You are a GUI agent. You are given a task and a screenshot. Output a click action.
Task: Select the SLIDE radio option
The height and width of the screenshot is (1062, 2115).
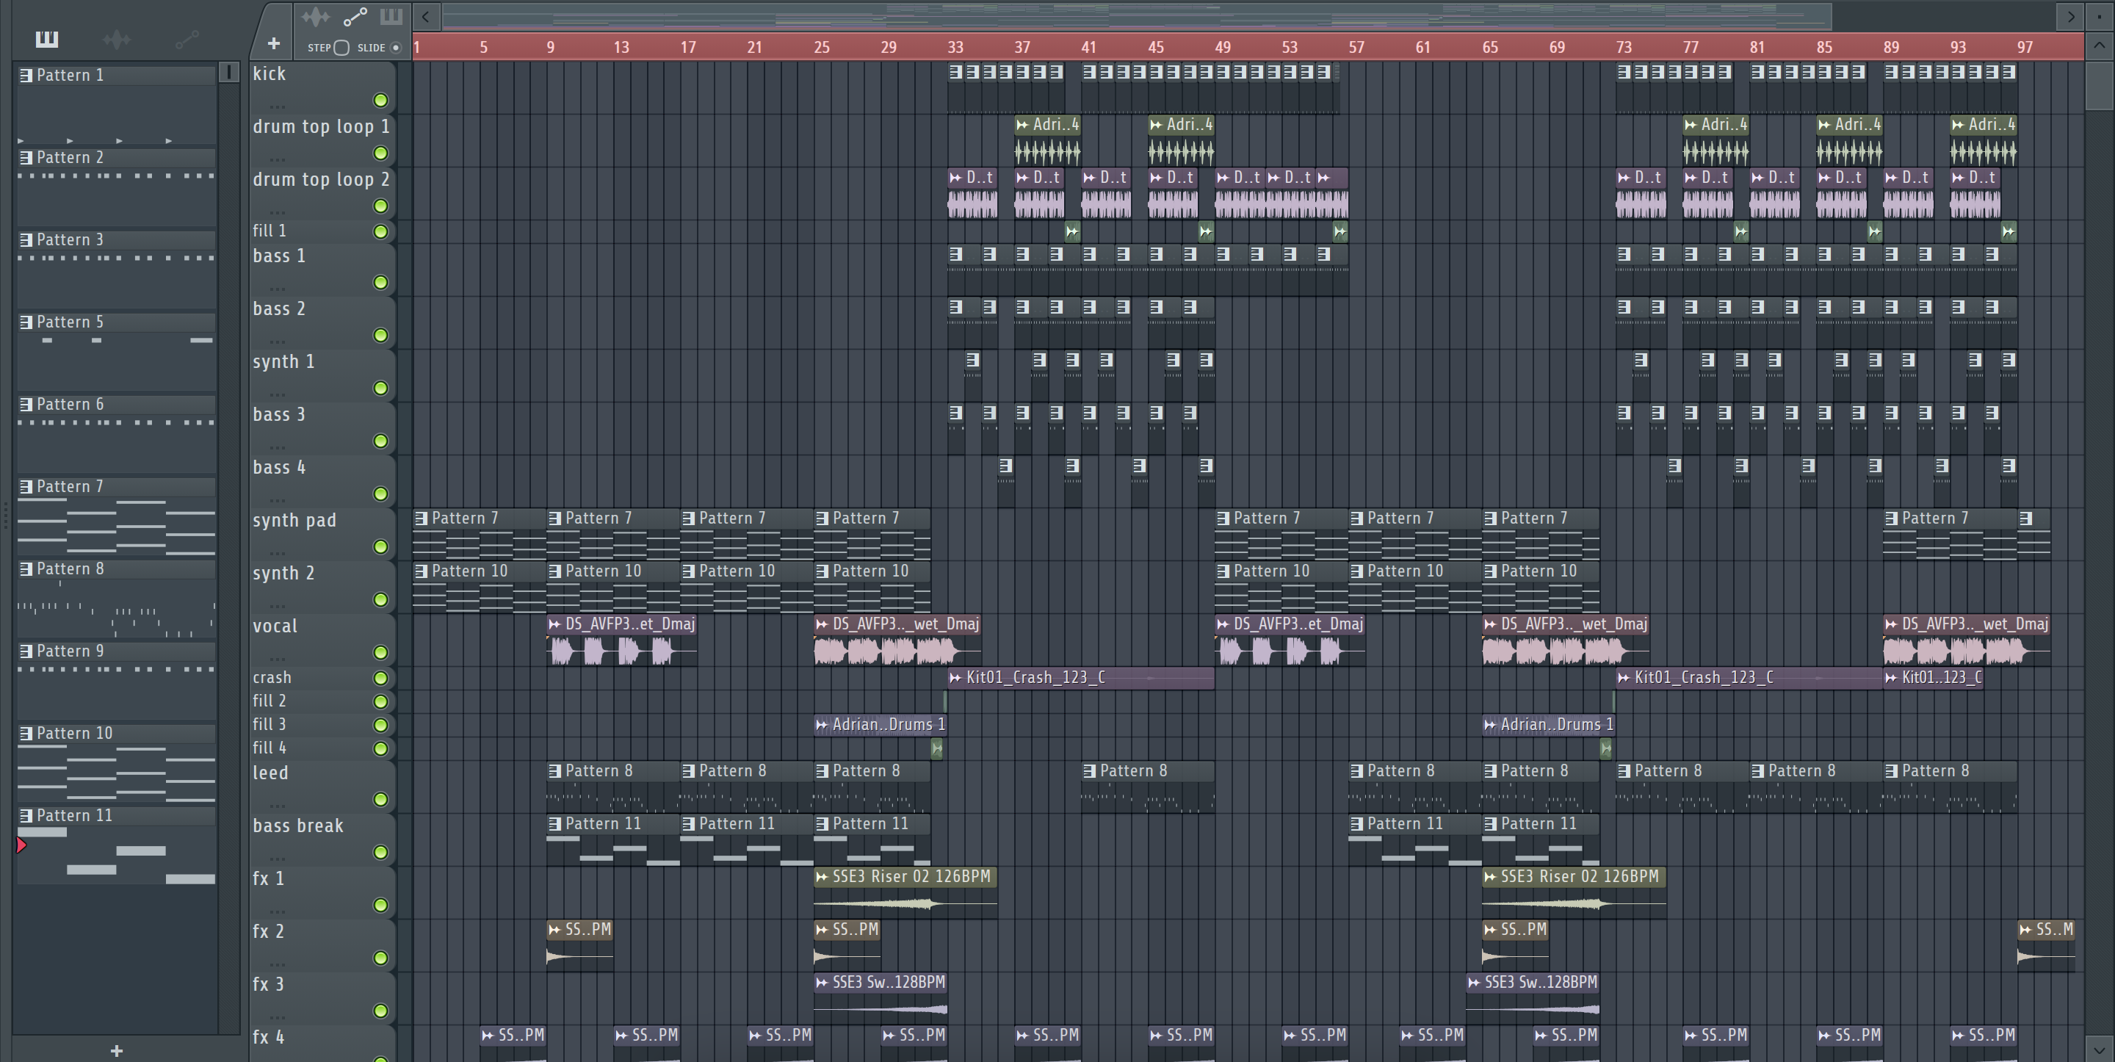click(x=396, y=48)
